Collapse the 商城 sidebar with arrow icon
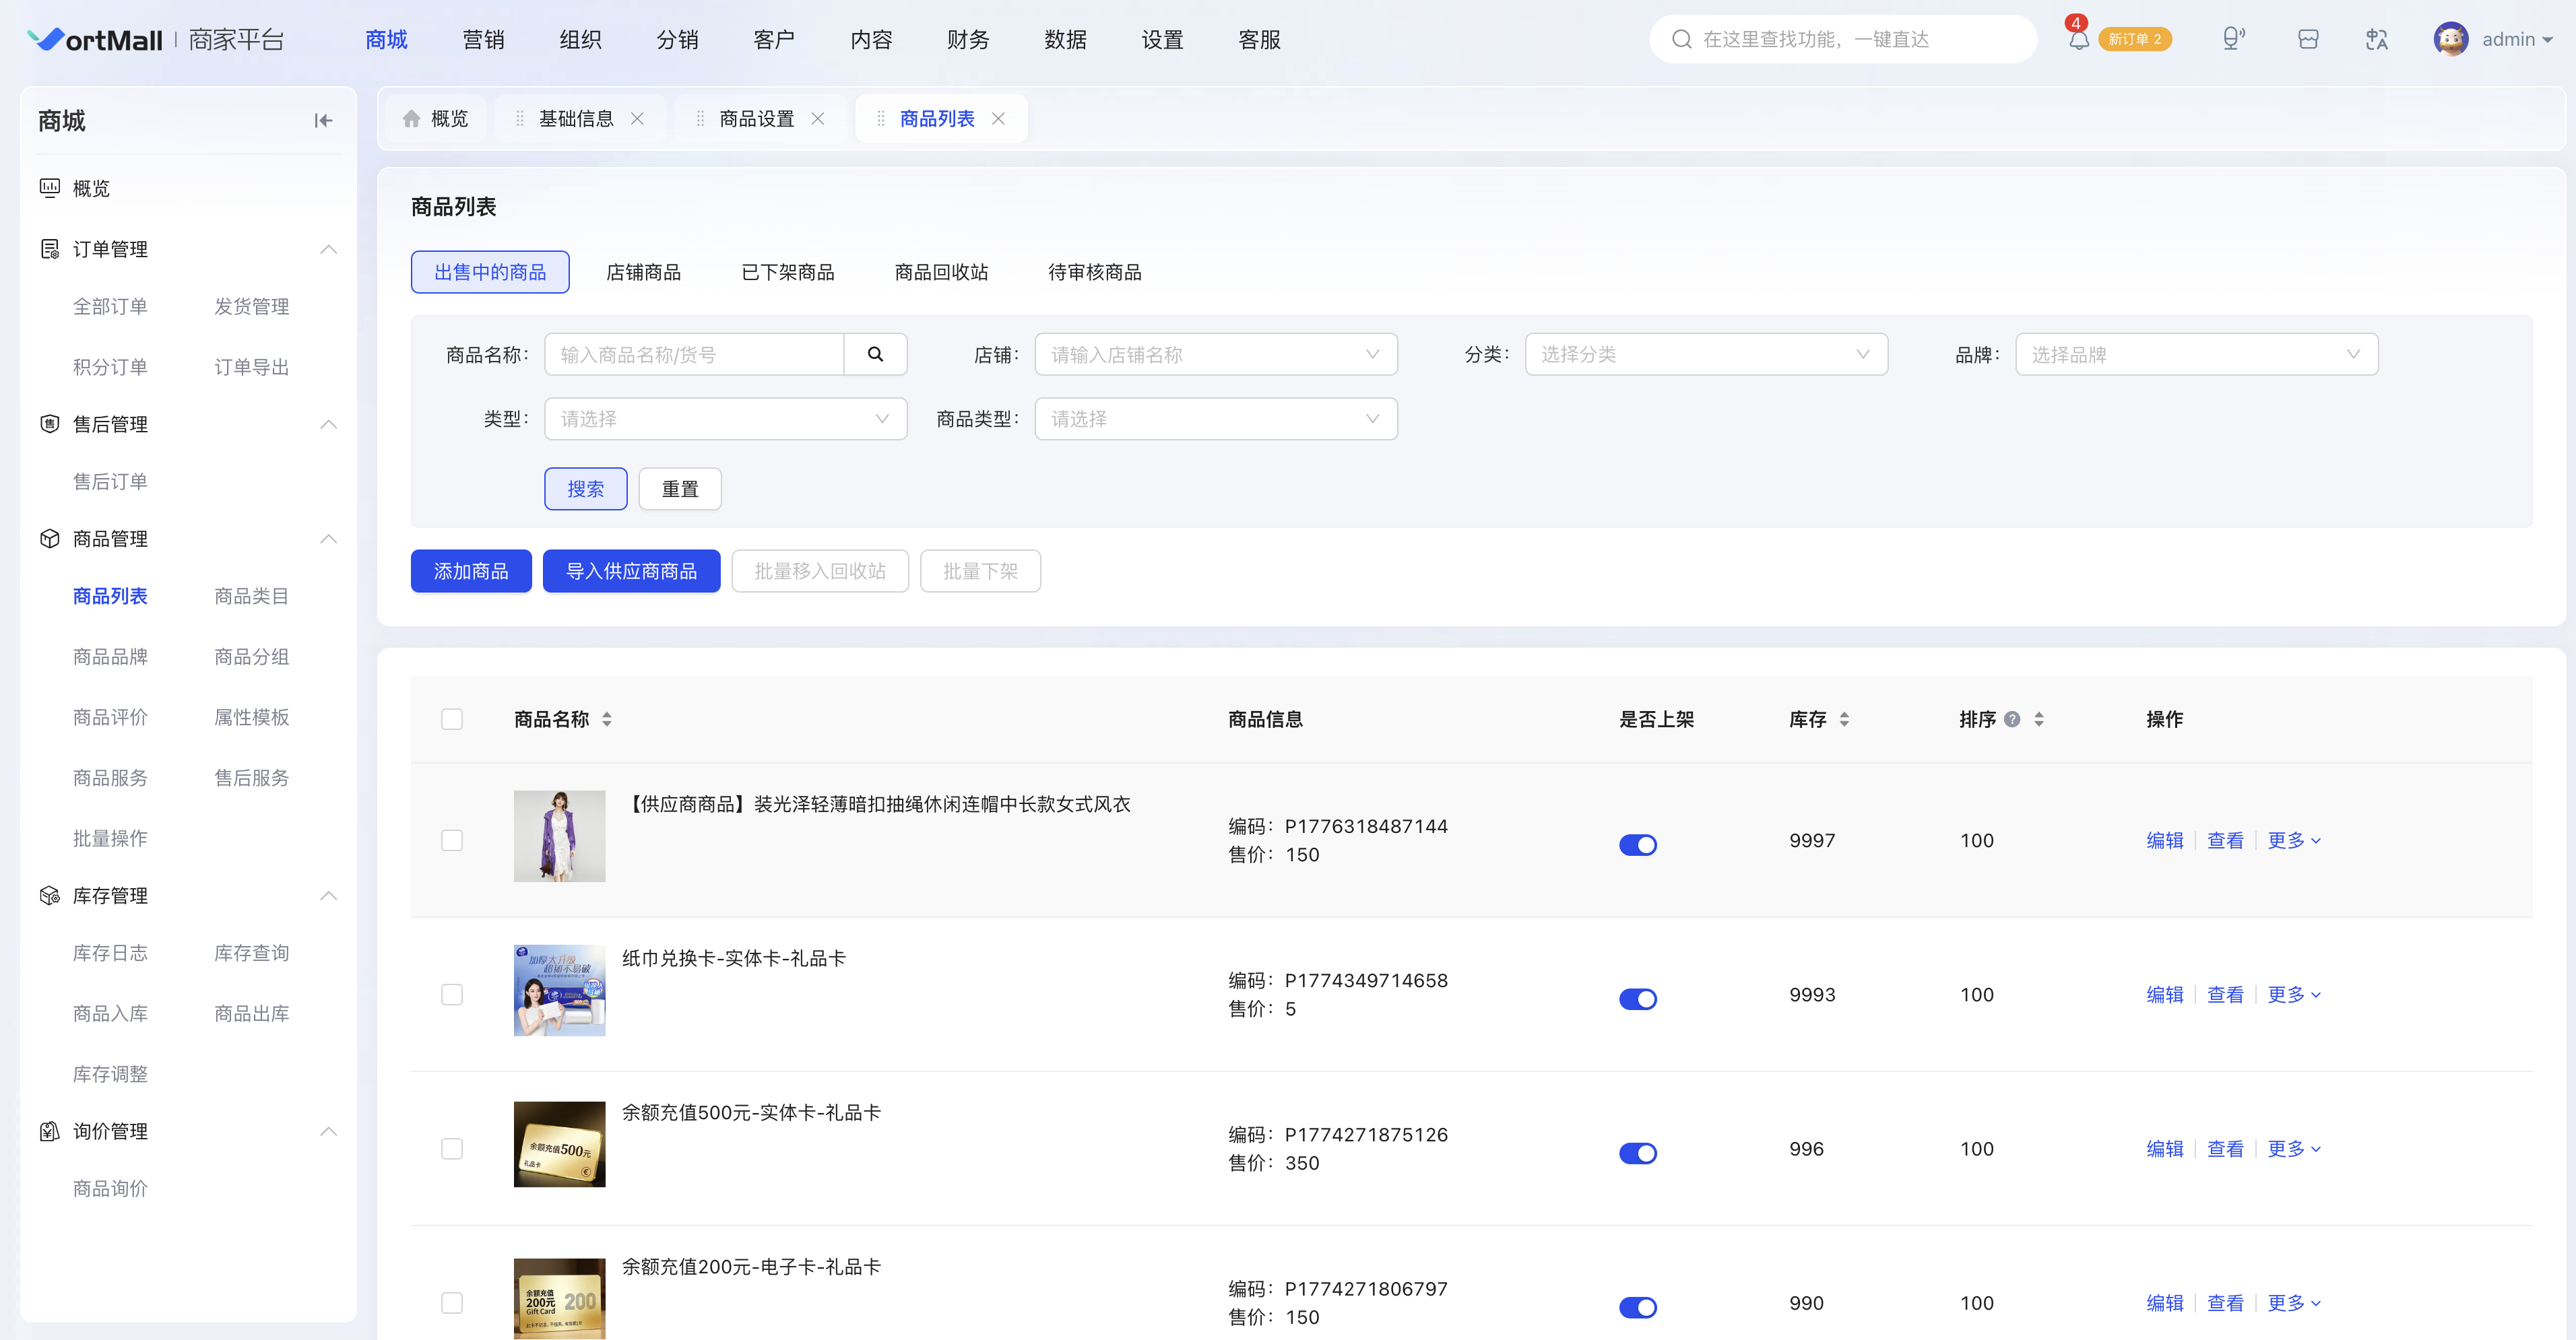2576x1340 pixels. click(x=323, y=121)
